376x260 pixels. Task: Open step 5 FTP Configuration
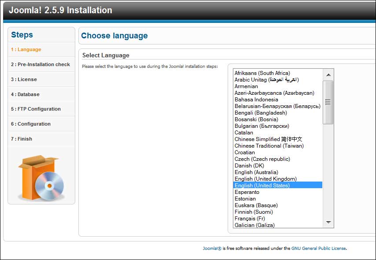[x=36, y=109]
